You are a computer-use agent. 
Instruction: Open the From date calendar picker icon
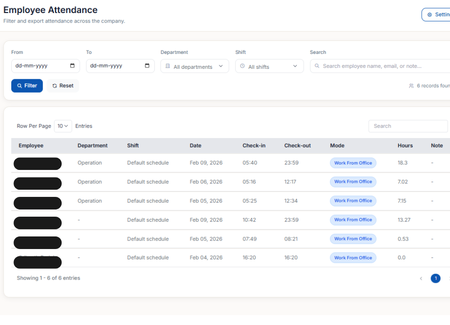(72, 66)
